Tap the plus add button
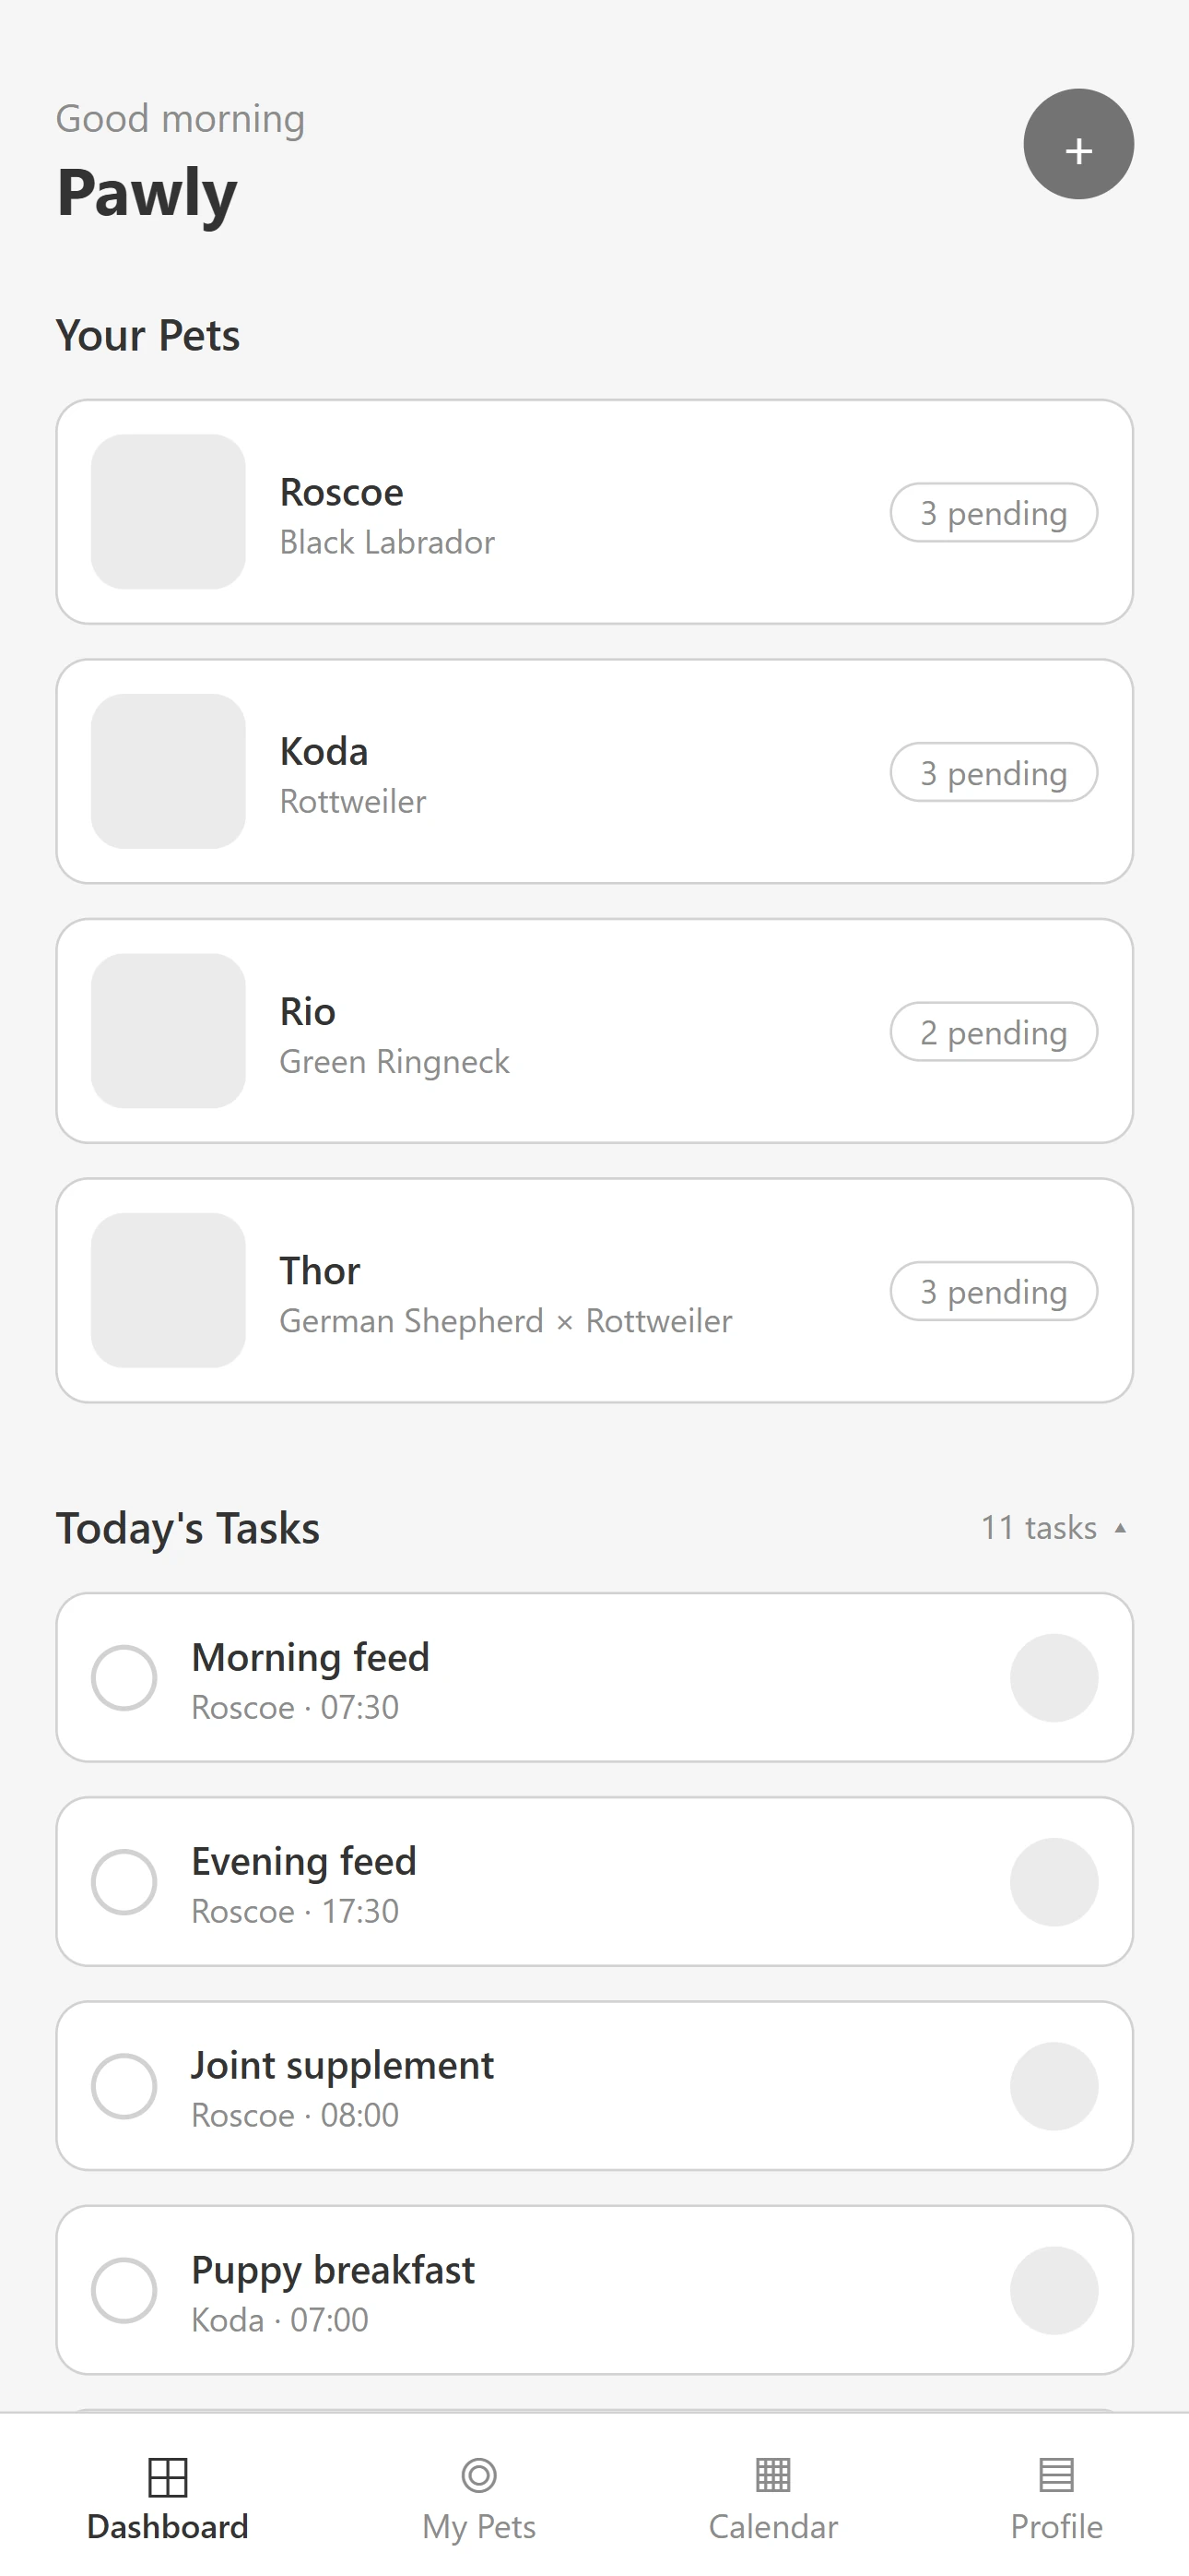 point(1078,144)
